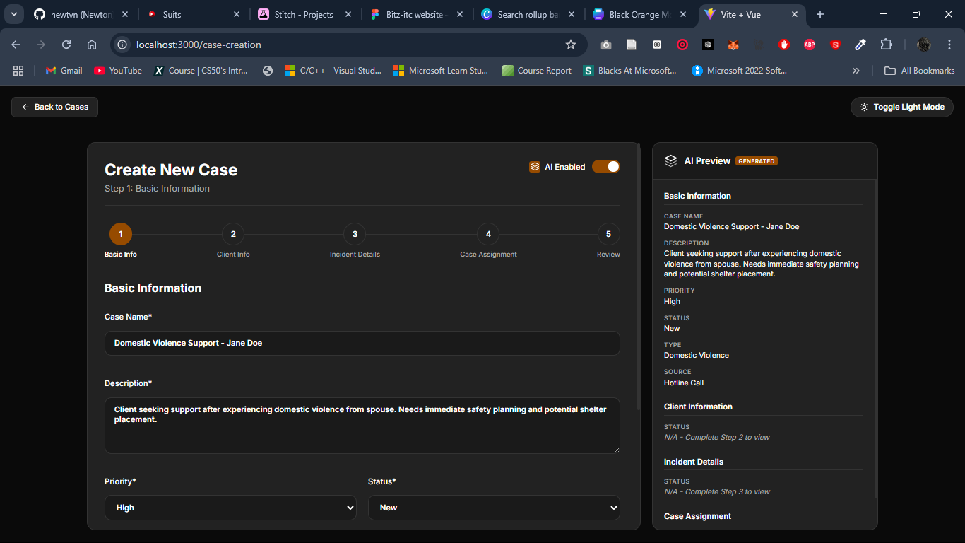Click the red stop-hand AdBlock extension
The height and width of the screenshot is (543, 965).
point(784,45)
